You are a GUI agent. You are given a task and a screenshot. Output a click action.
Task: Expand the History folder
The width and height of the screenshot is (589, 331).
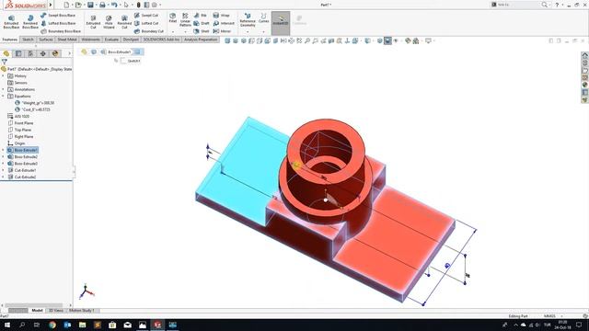coord(4,75)
